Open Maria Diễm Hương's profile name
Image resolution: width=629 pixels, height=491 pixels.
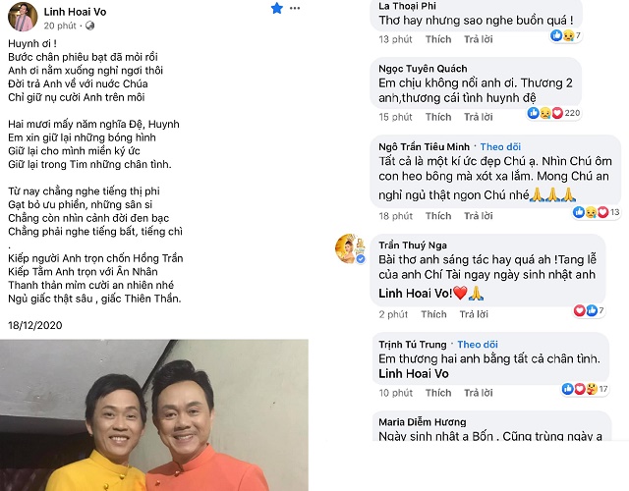click(x=423, y=422)
